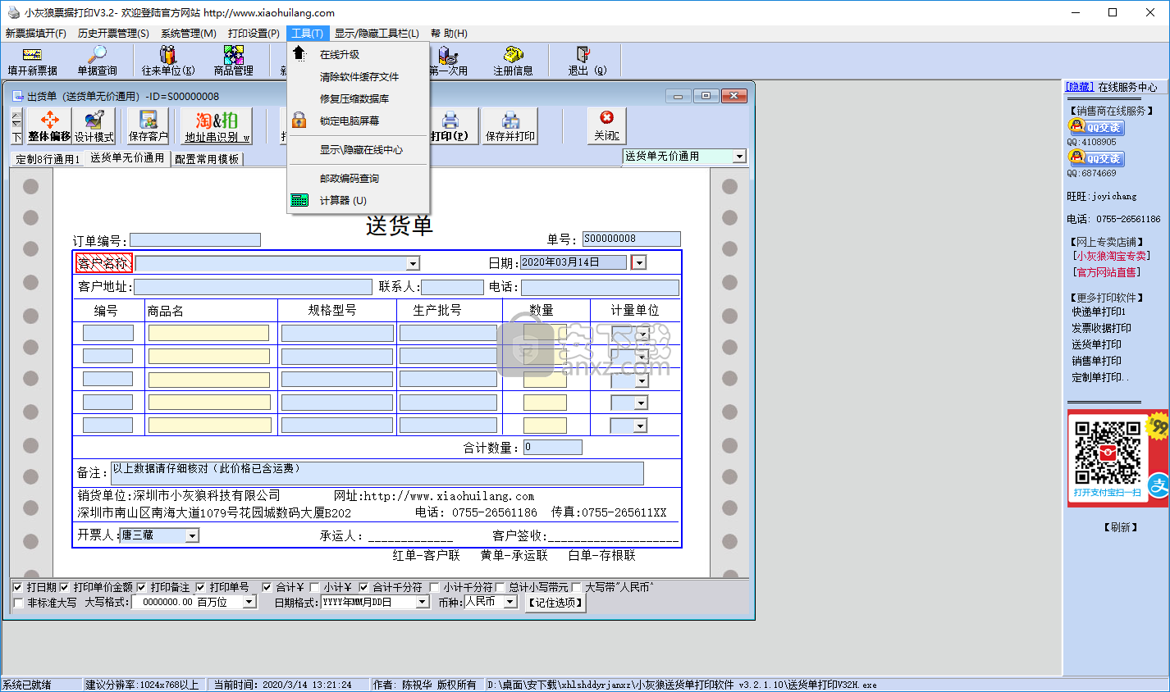Select 清除软件缓存文件 menu entry

(x=358, y=76)
